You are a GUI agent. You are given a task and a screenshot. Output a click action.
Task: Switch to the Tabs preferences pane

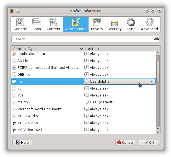click(37, 25)
